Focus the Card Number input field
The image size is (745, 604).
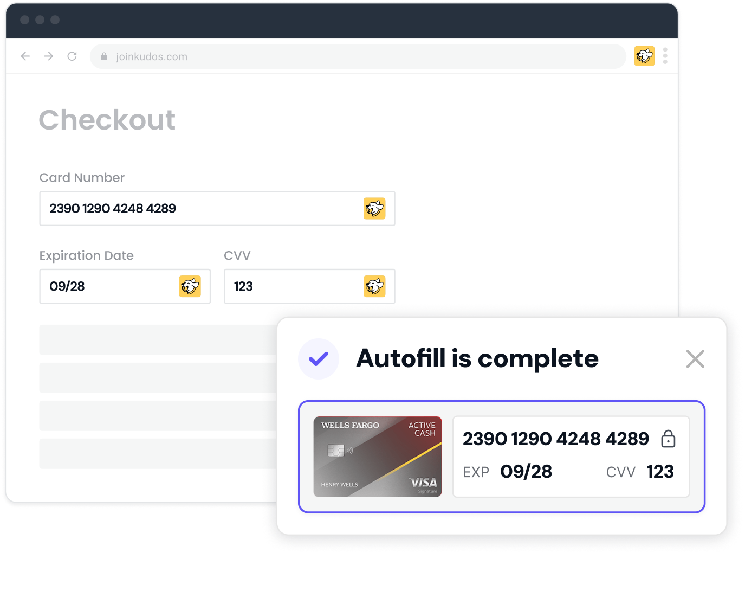217,208
